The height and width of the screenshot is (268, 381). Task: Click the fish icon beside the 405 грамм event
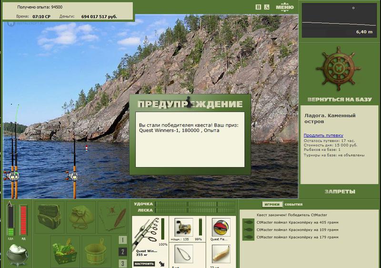(248, 222)
